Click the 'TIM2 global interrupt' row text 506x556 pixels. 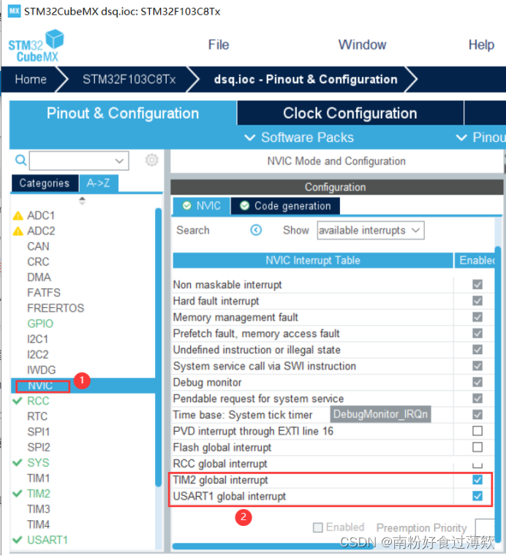[x=220, y=480]
